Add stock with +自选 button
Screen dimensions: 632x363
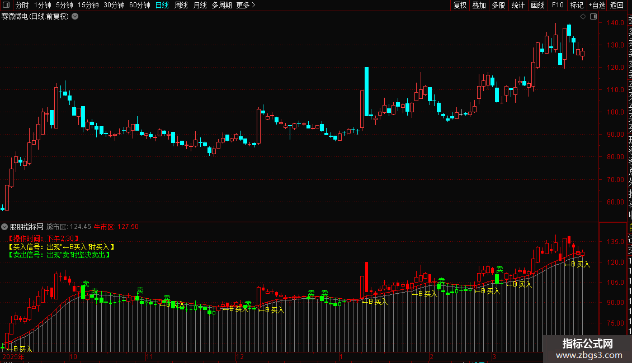[597, 5]
